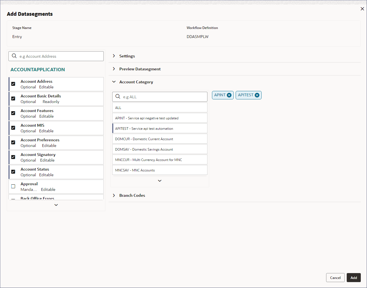Remove the APINT chip
Screen dimensions: 367x288
coord(229,95)
